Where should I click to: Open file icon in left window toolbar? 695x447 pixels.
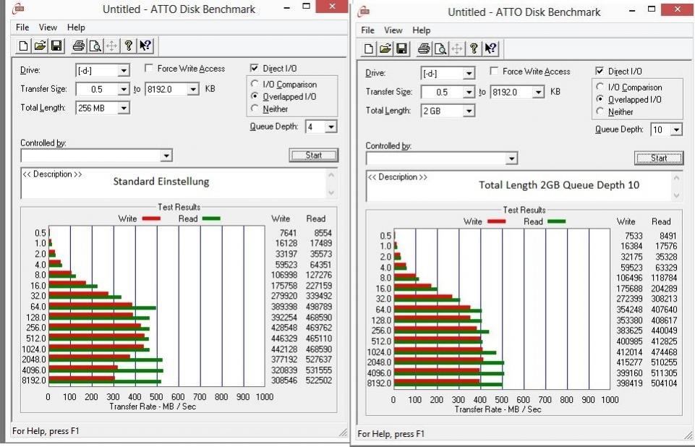(x=40, y=46)
